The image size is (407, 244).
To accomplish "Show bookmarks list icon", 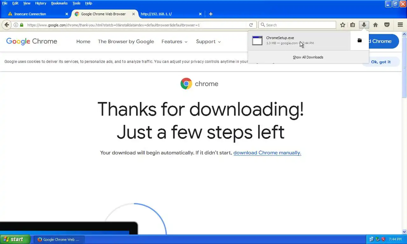I will (x=353, y=25).
